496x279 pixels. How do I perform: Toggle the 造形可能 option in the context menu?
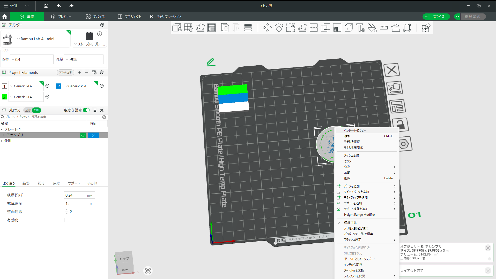(350, 222)
